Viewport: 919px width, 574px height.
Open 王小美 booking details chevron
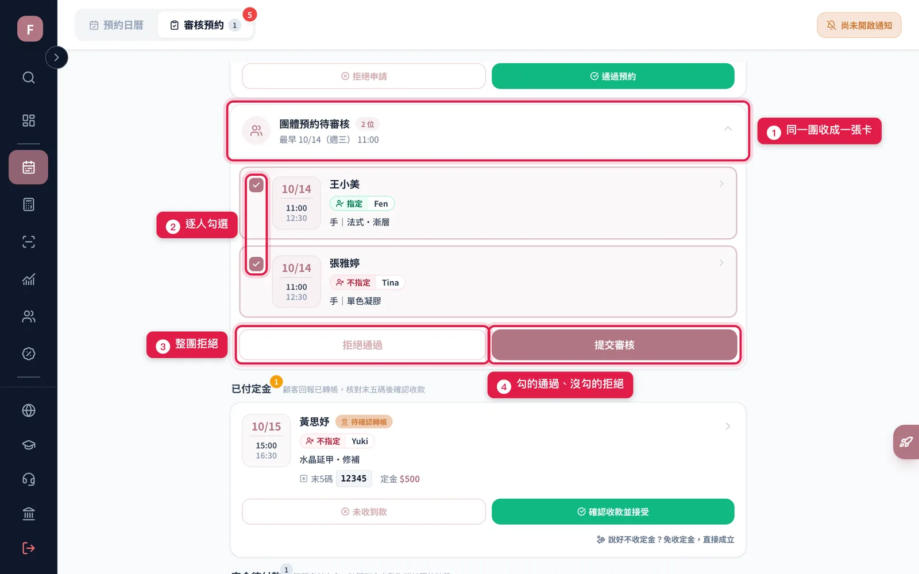tap(721, 184)
